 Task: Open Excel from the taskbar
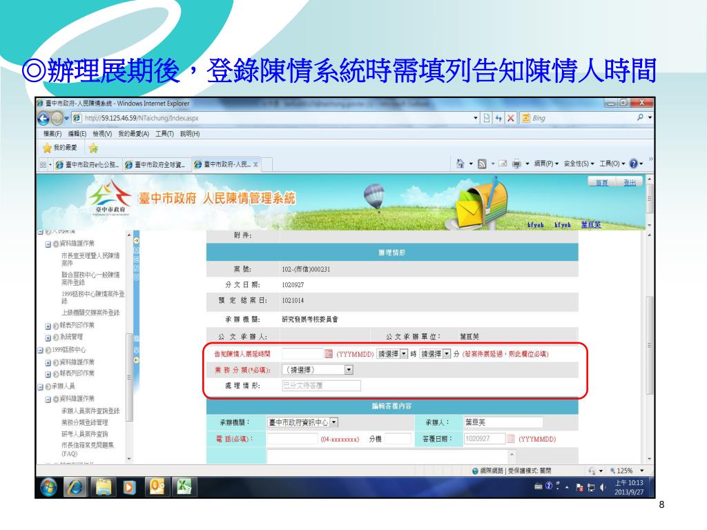(183, 487)
